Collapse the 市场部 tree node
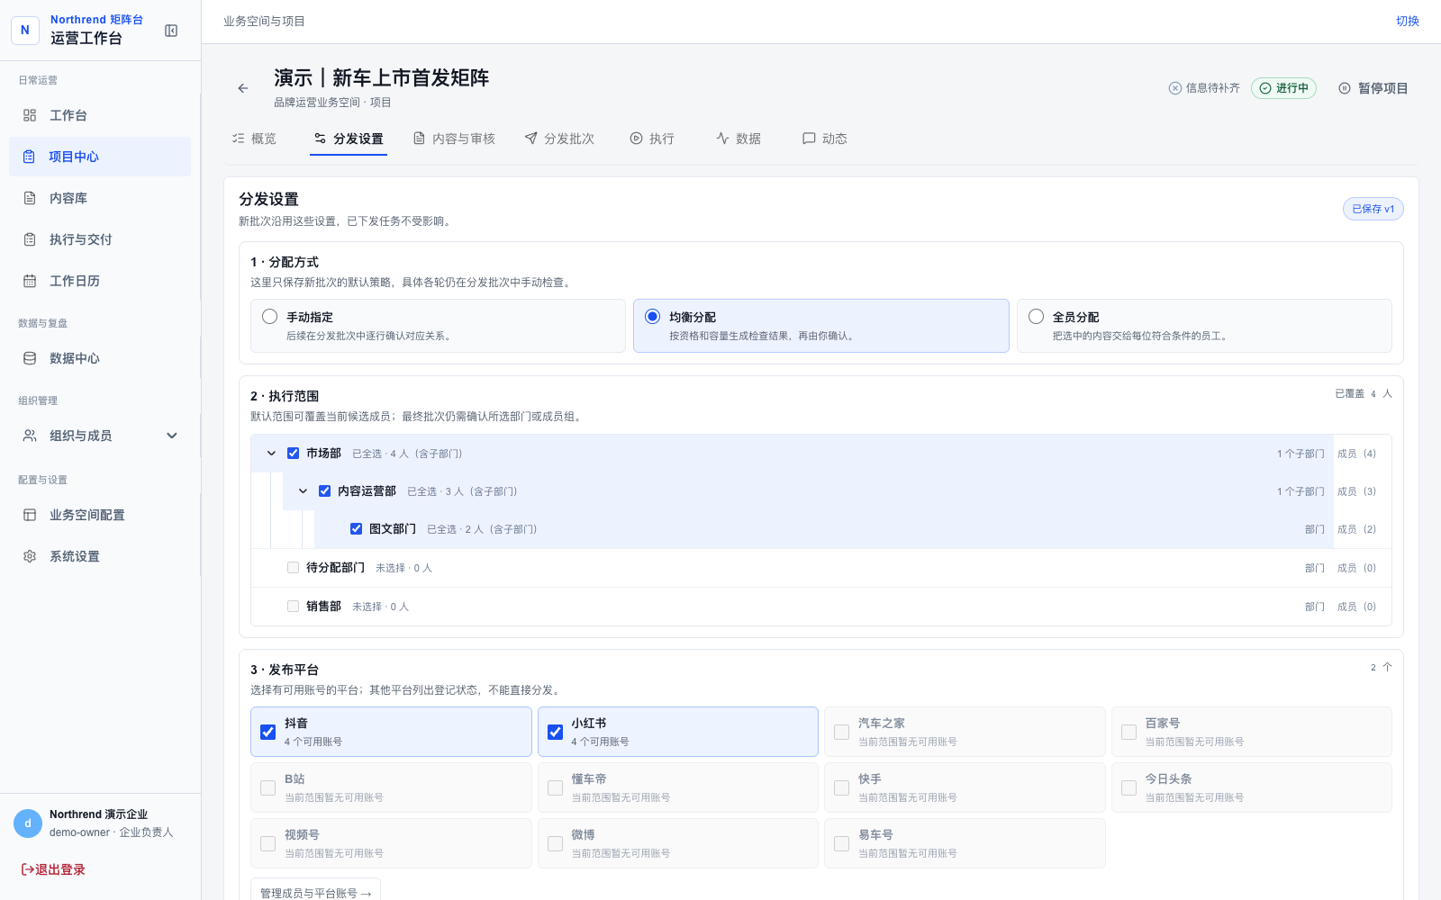Viewport: 1441px width, 900px height. (271, 454)
